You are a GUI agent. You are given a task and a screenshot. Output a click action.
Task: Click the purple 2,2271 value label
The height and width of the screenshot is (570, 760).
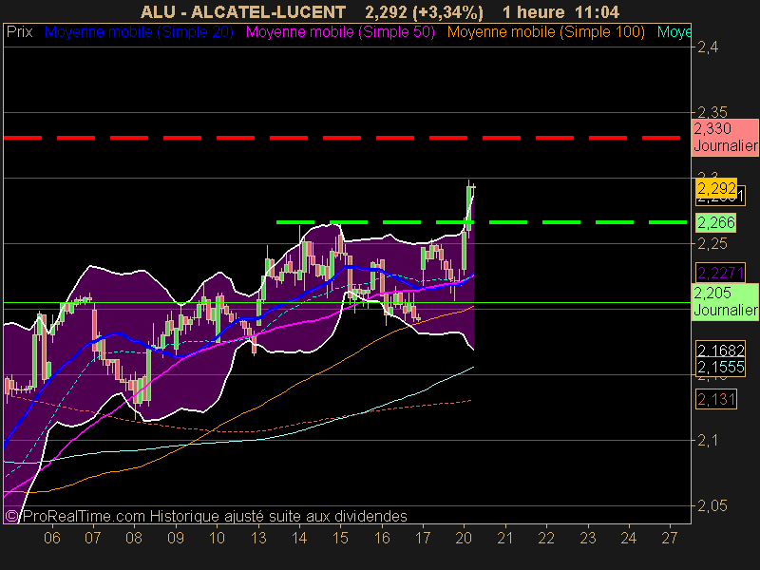[720, 273]
